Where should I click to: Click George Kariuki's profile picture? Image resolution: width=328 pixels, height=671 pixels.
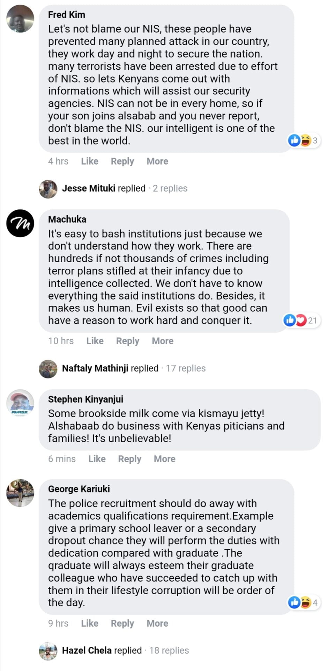(20, 493)
